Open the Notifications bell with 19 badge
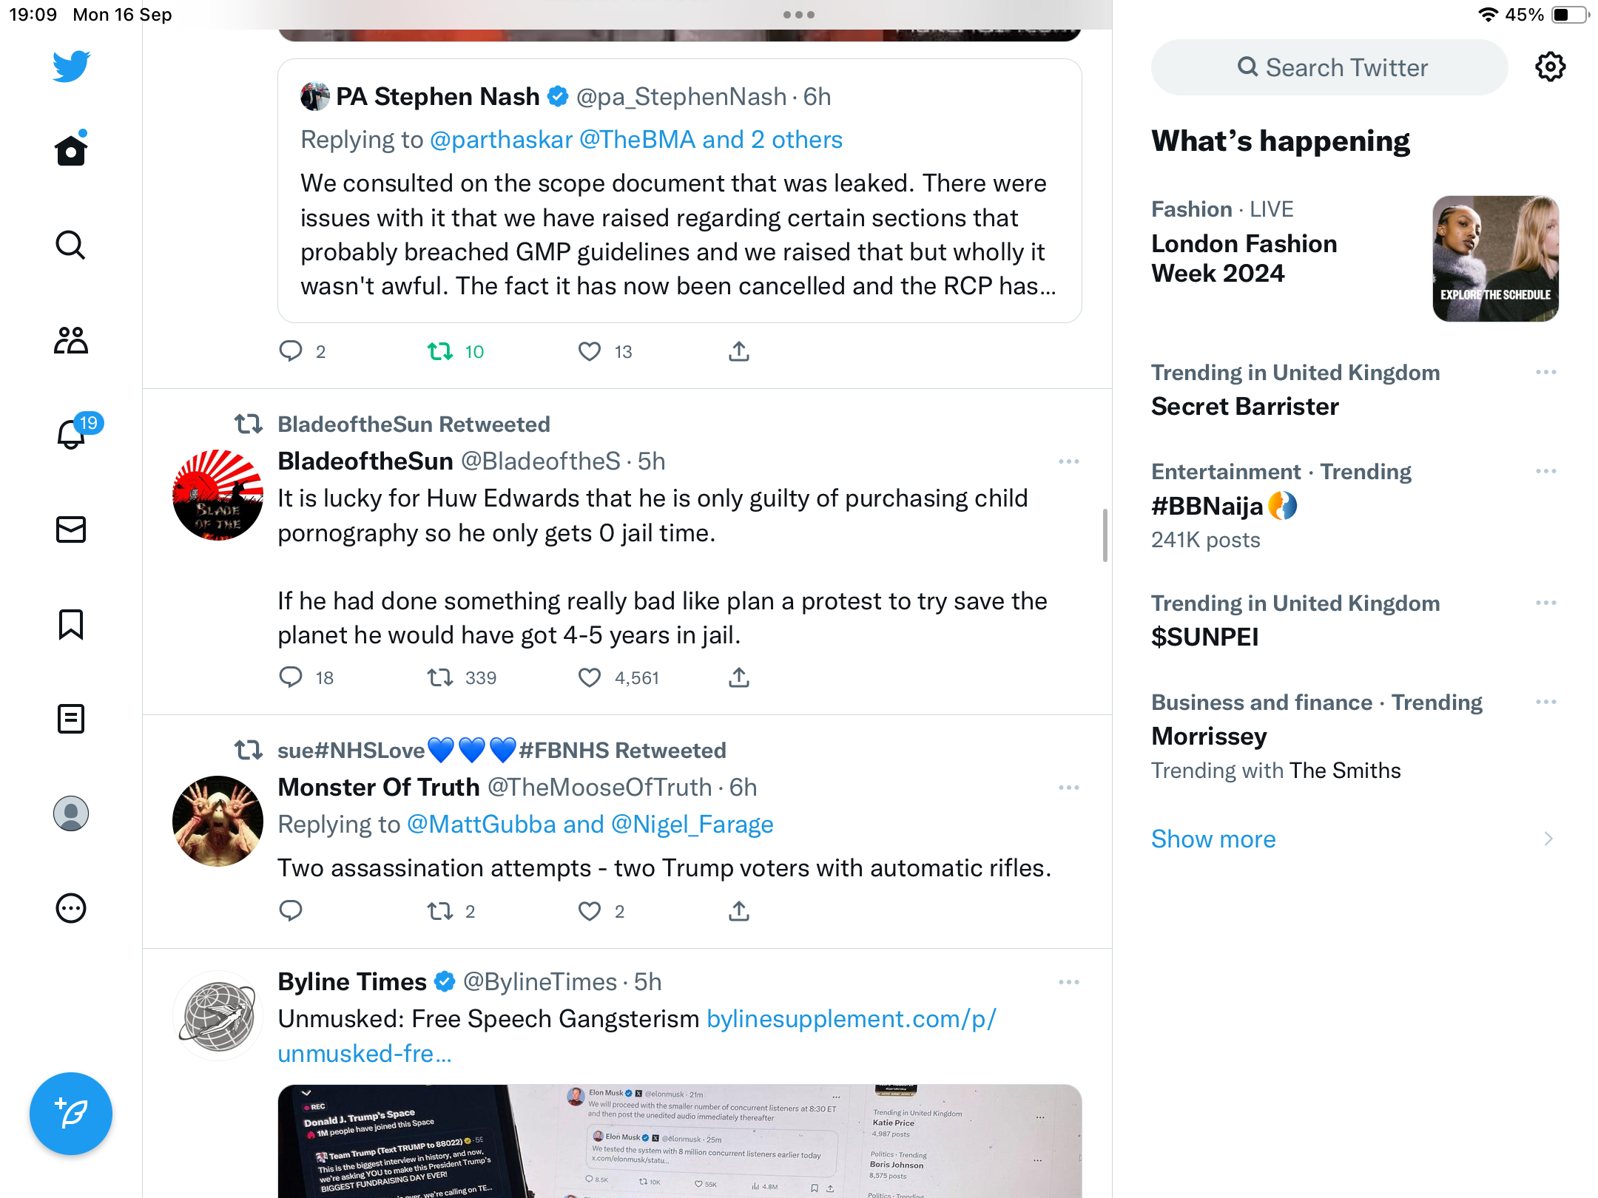This screenshot has height=1198, width=1598. click(72, 433)
